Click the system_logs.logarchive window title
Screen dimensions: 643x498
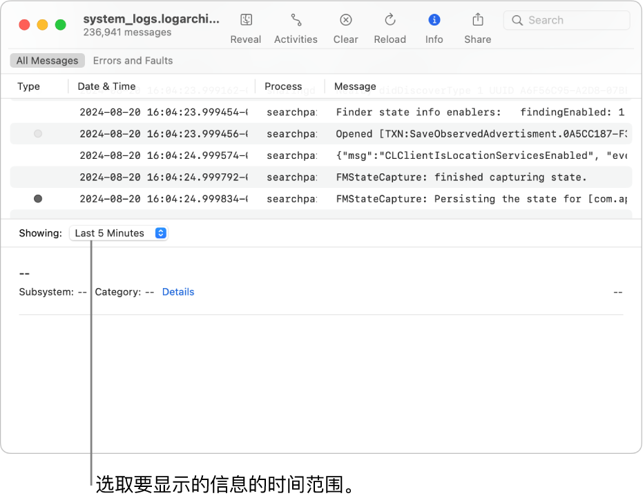click(x=151, y=19)
